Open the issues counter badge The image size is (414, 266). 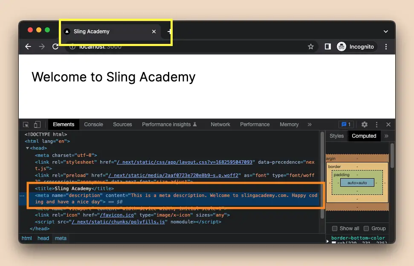(346, 124)
